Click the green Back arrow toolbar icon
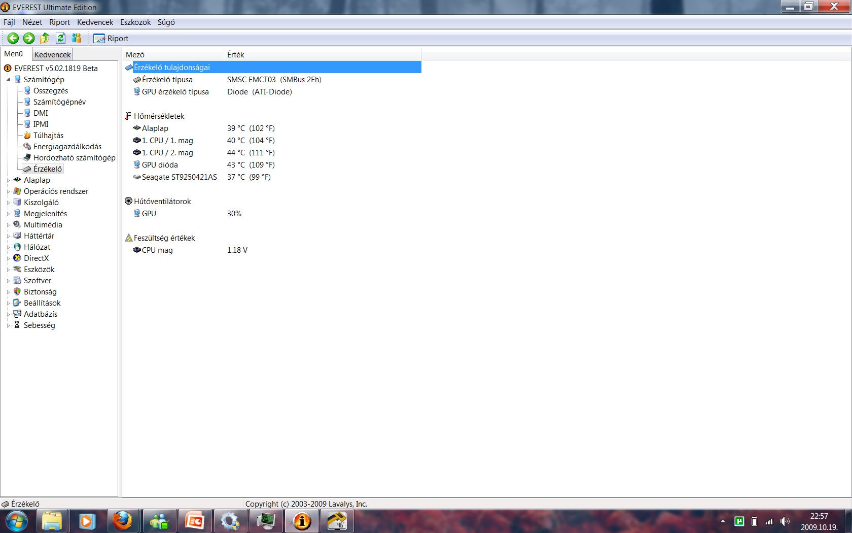Image resolution: width=852 pixels, height=533 pixels. (x=13, y=38)
